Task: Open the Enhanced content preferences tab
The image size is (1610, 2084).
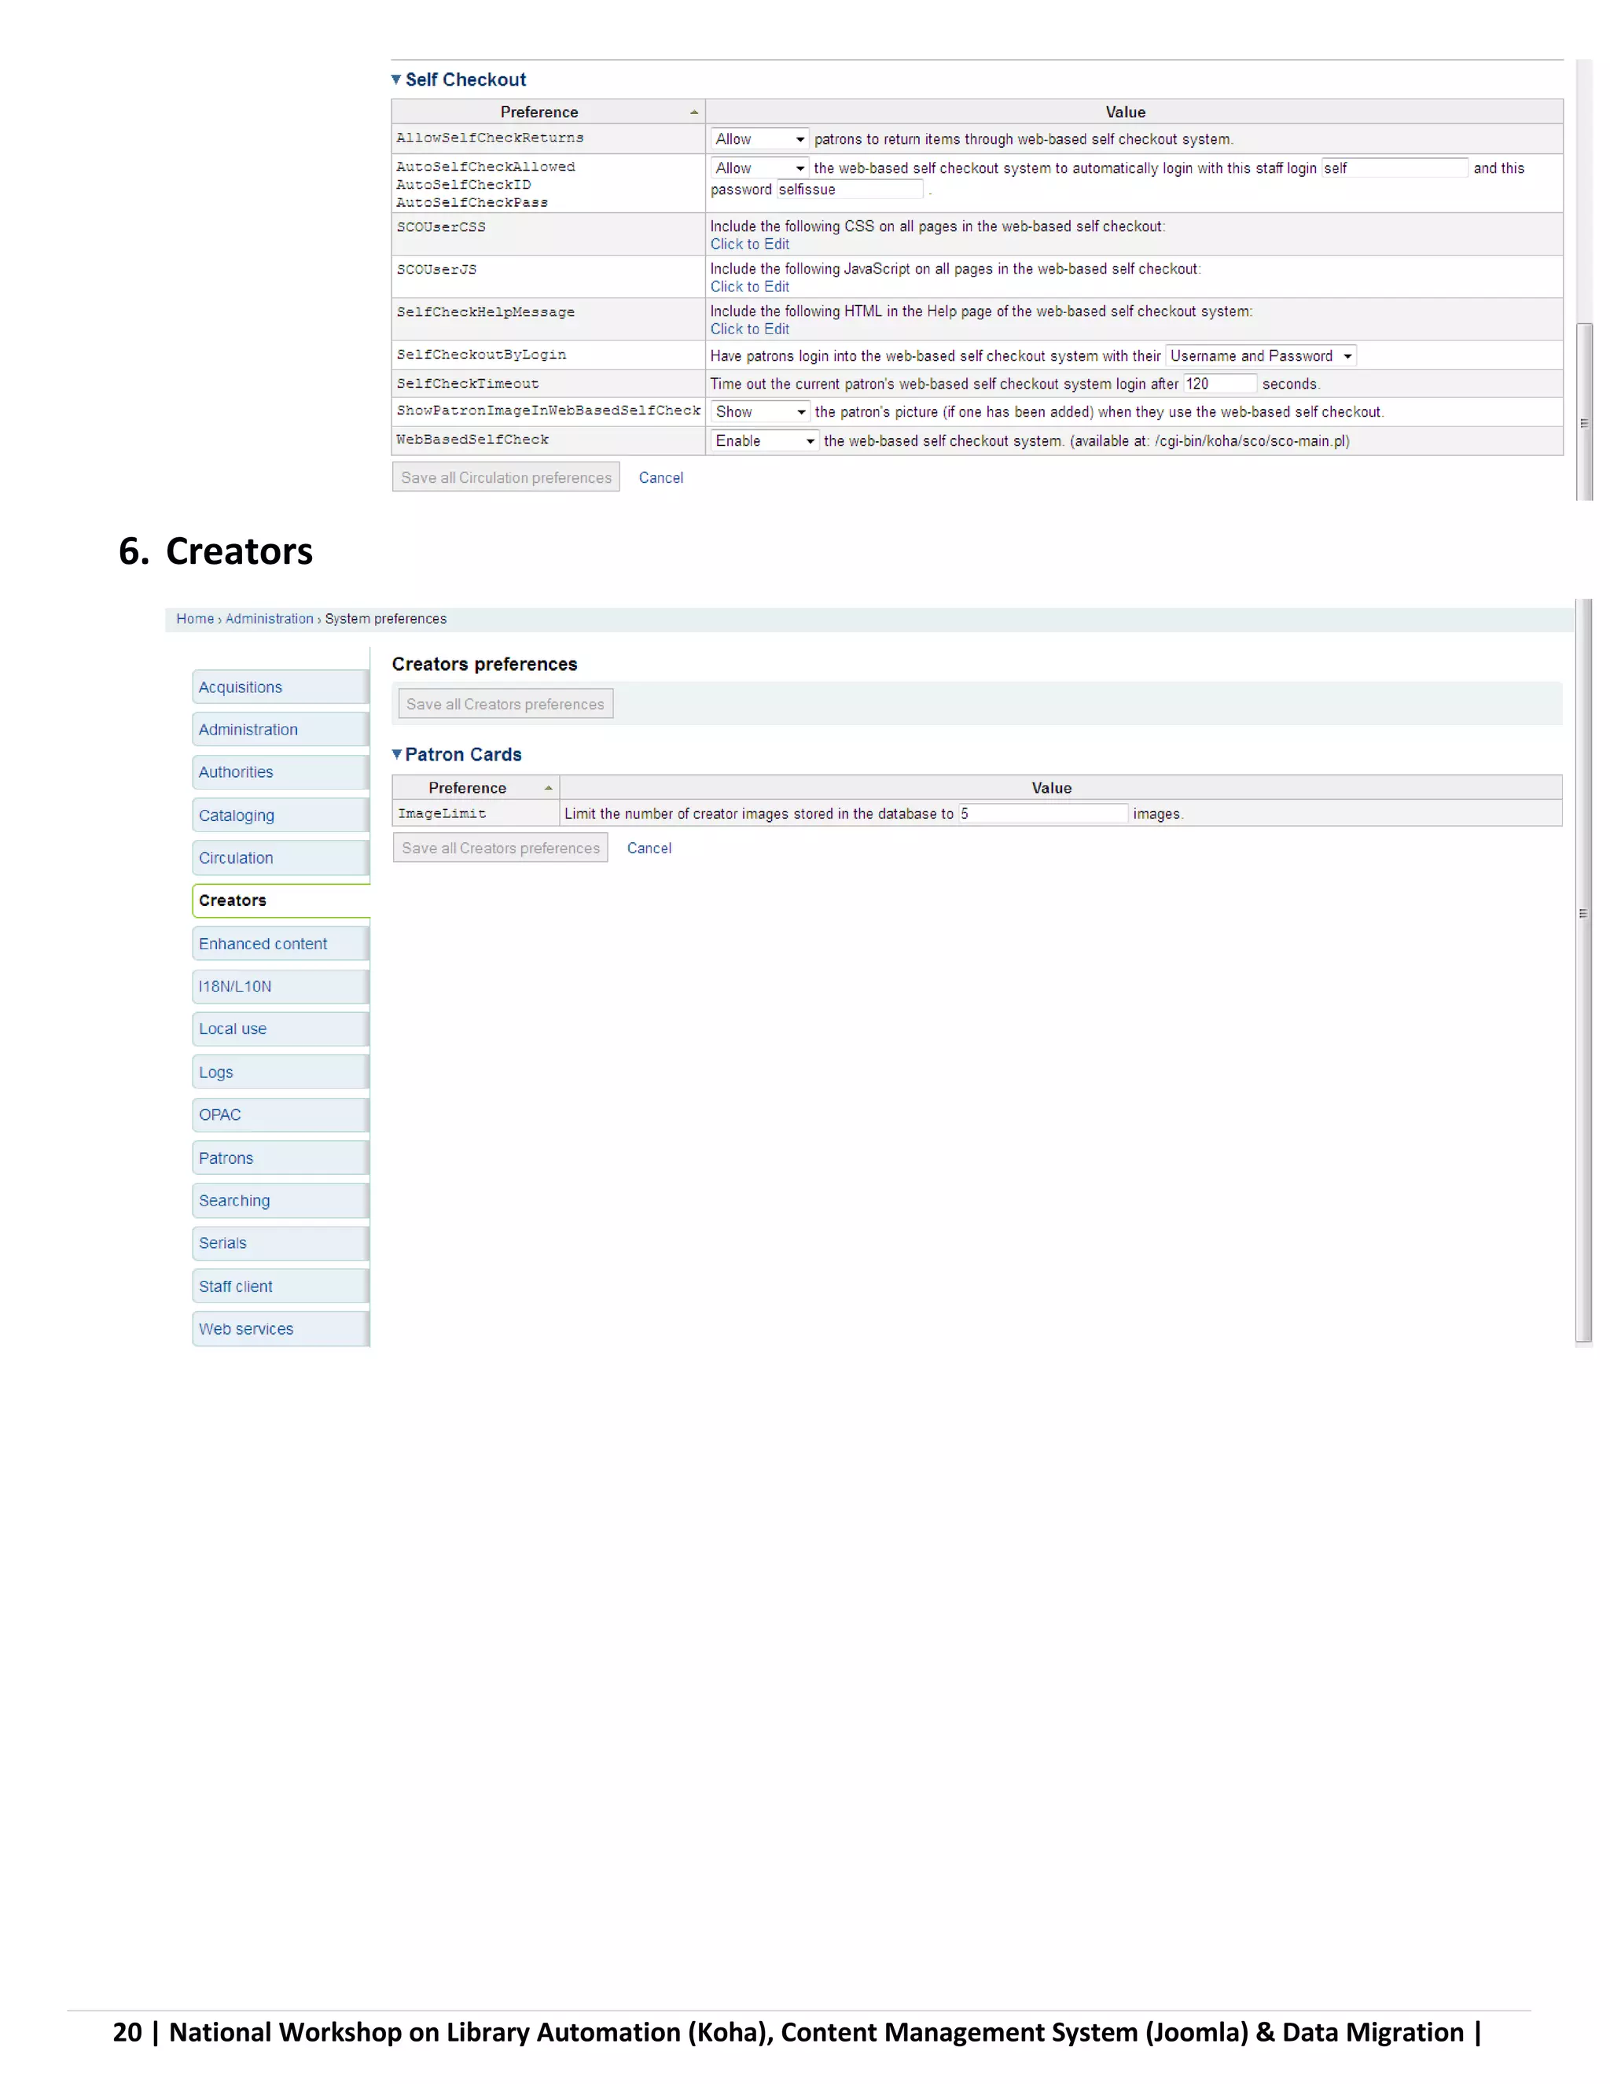Action: (x=263, y=944)
